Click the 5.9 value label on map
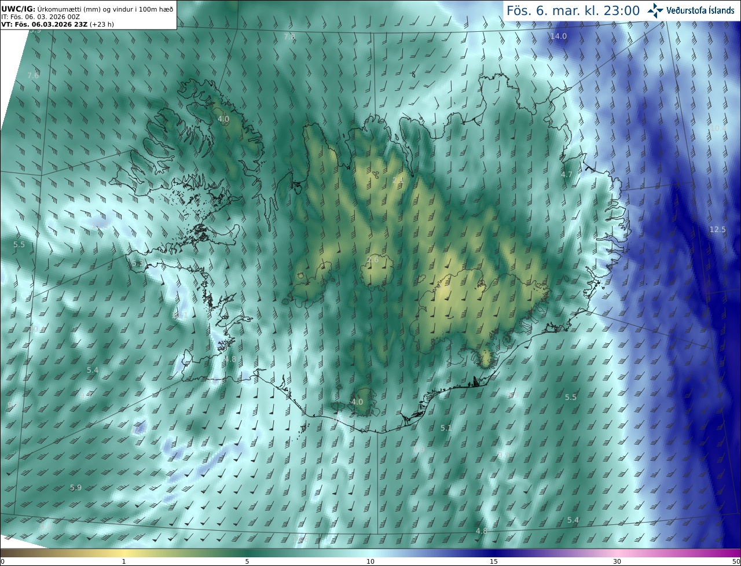This screenshot has height=566, width=741. [75, 488]
